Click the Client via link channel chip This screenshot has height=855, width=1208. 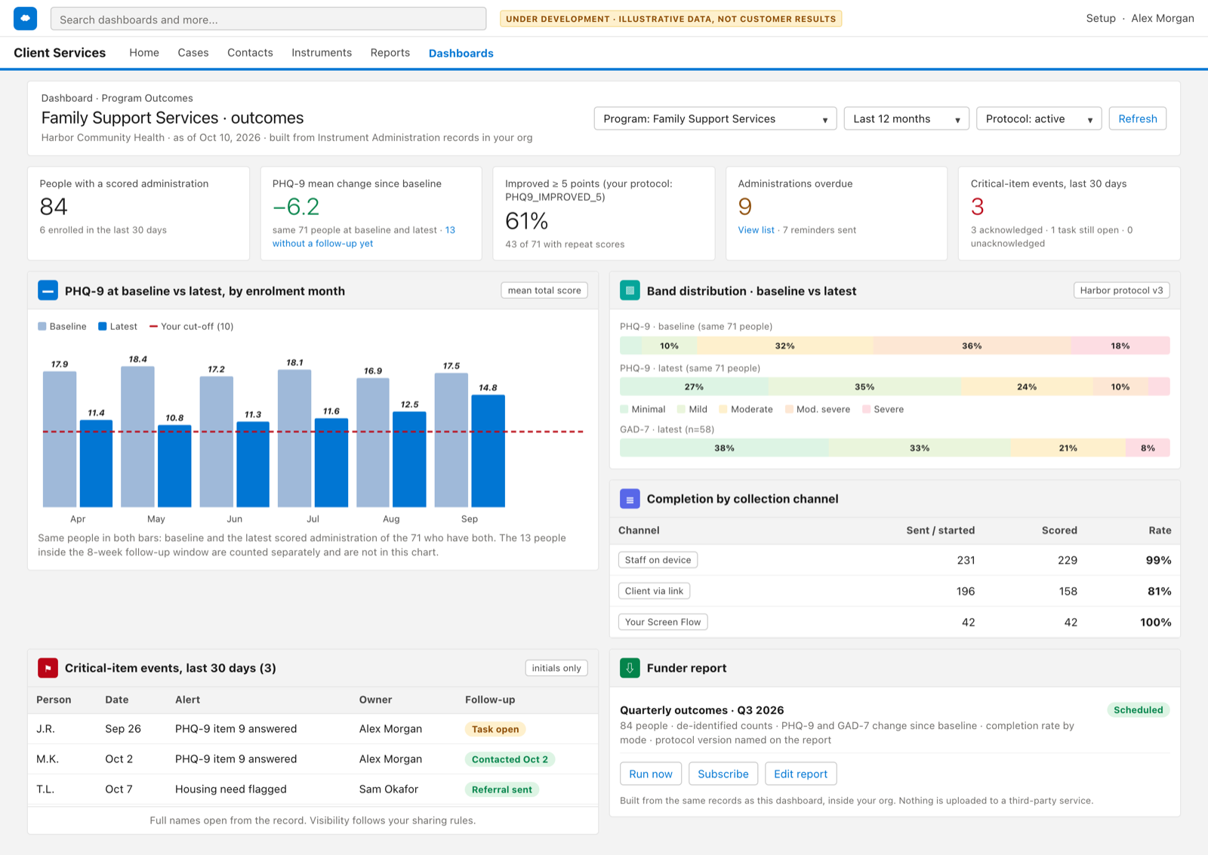(655, 591)
